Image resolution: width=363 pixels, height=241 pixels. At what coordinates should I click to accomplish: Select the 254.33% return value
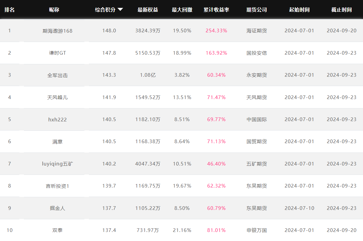pyautogui.click(x=216, y=31)
